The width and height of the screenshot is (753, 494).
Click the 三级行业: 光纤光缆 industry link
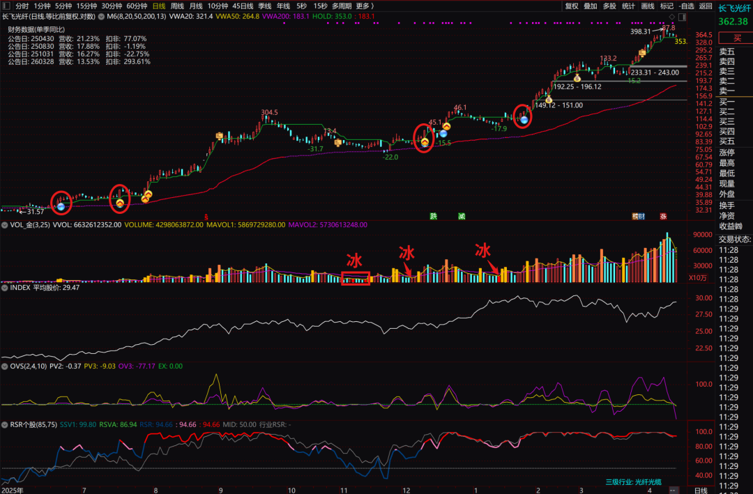633,481
